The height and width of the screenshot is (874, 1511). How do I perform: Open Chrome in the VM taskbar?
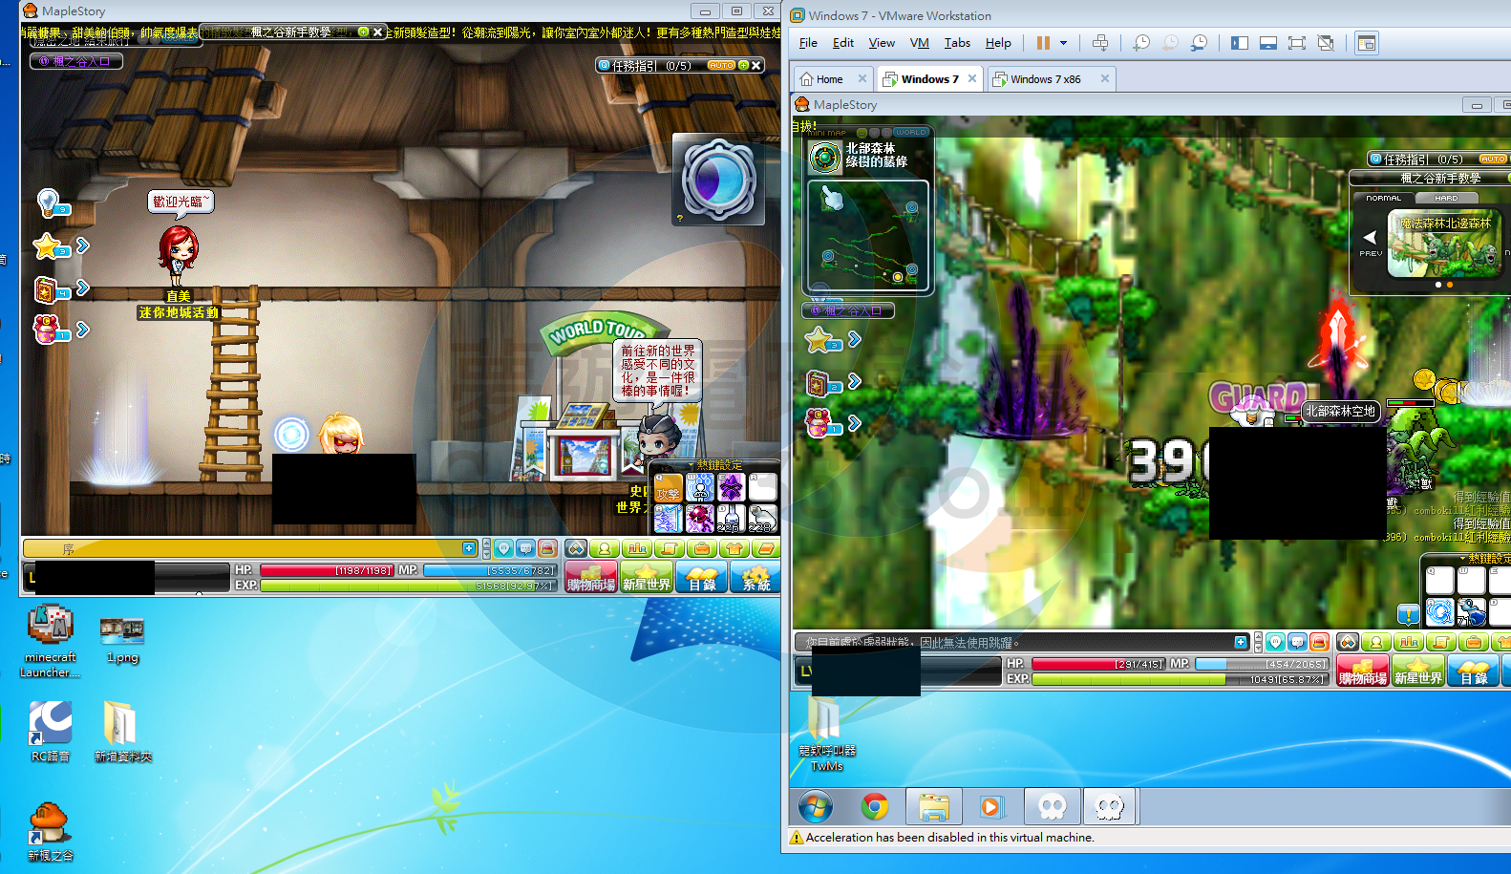point(874,807)
